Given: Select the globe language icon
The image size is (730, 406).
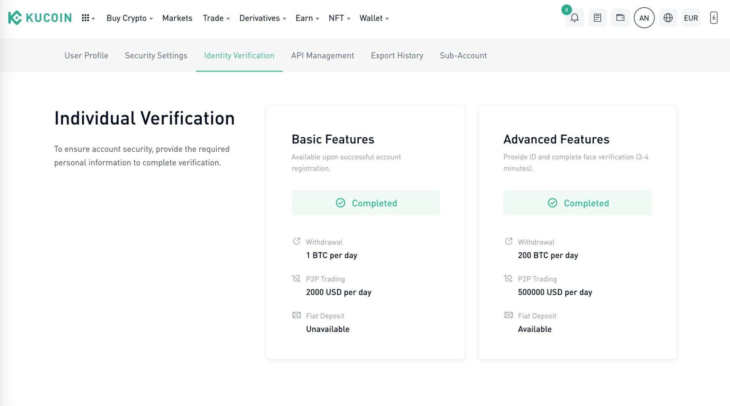Looking at the screenshot, I should coord(668,17).
